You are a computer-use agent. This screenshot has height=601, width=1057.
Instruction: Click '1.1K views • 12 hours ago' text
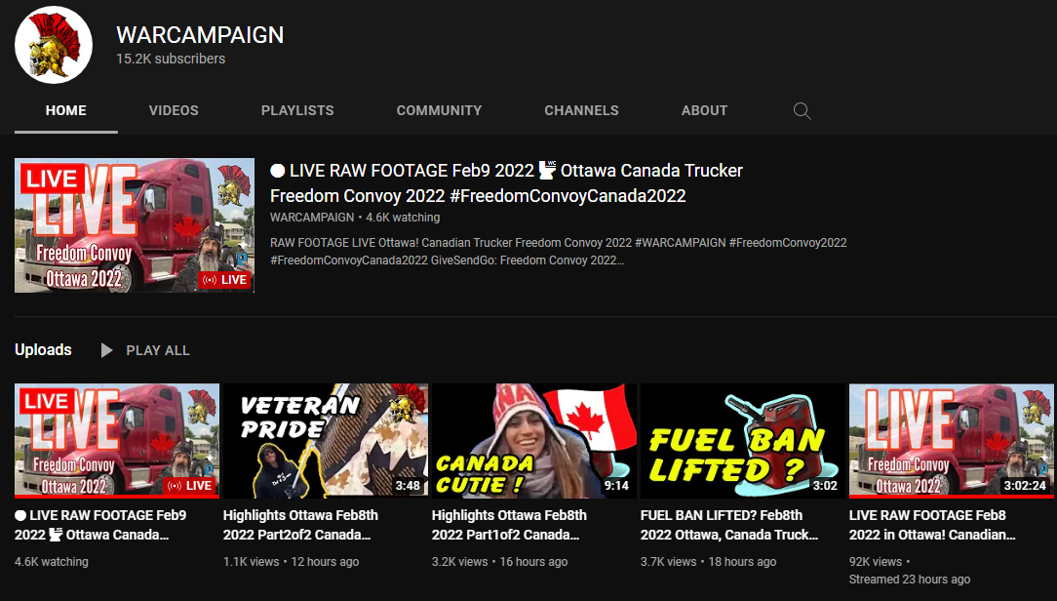point(292,561)
